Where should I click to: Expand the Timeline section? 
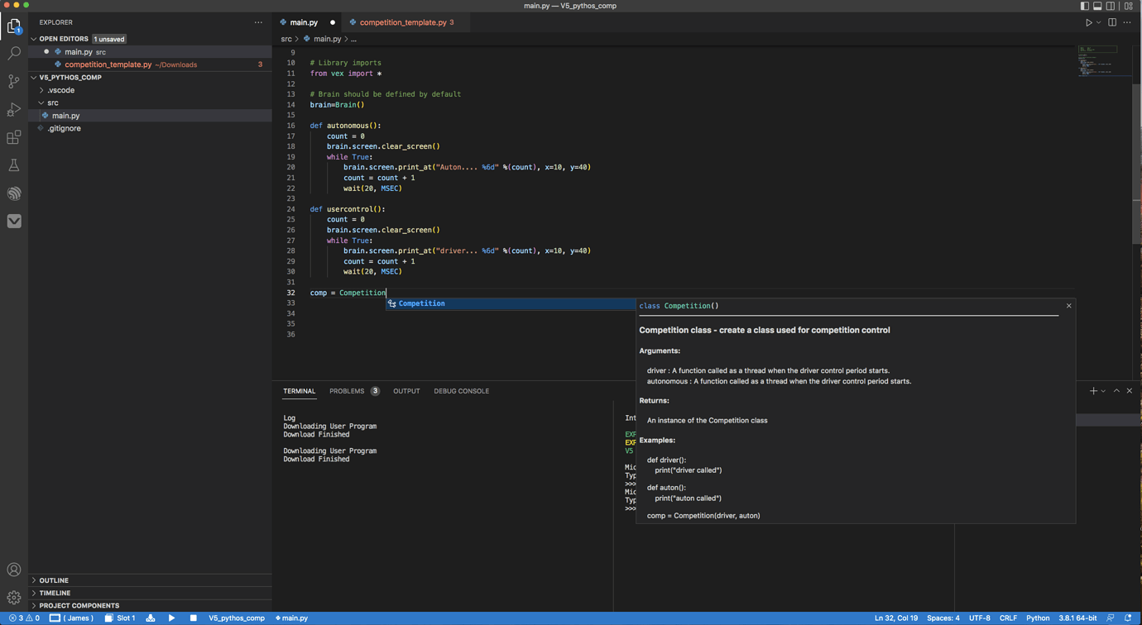click(55, 593)
